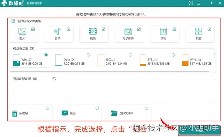Maximize the 数据蛙 window

(x=213, y=3)
